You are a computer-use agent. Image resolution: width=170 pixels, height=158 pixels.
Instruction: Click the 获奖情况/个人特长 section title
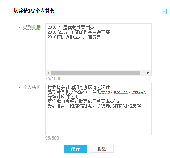click(x=34, y=11)
